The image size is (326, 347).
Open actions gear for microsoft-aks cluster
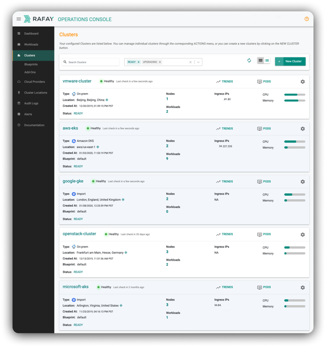coord(303,287)
